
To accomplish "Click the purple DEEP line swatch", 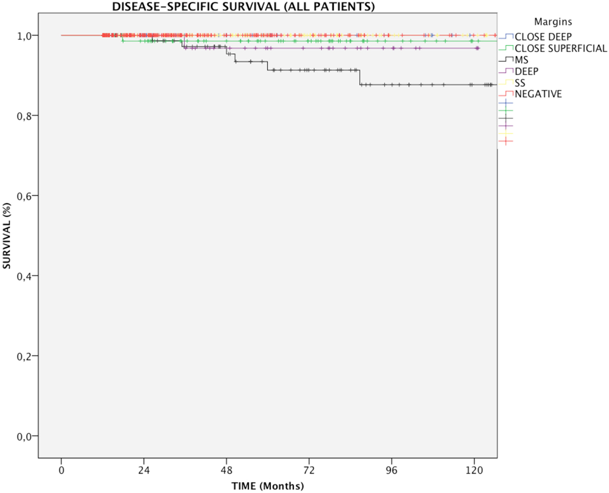I will (506, 72).
